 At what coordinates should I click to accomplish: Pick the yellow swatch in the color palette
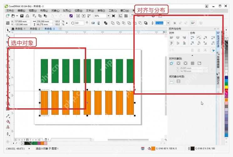pos(226,87)
